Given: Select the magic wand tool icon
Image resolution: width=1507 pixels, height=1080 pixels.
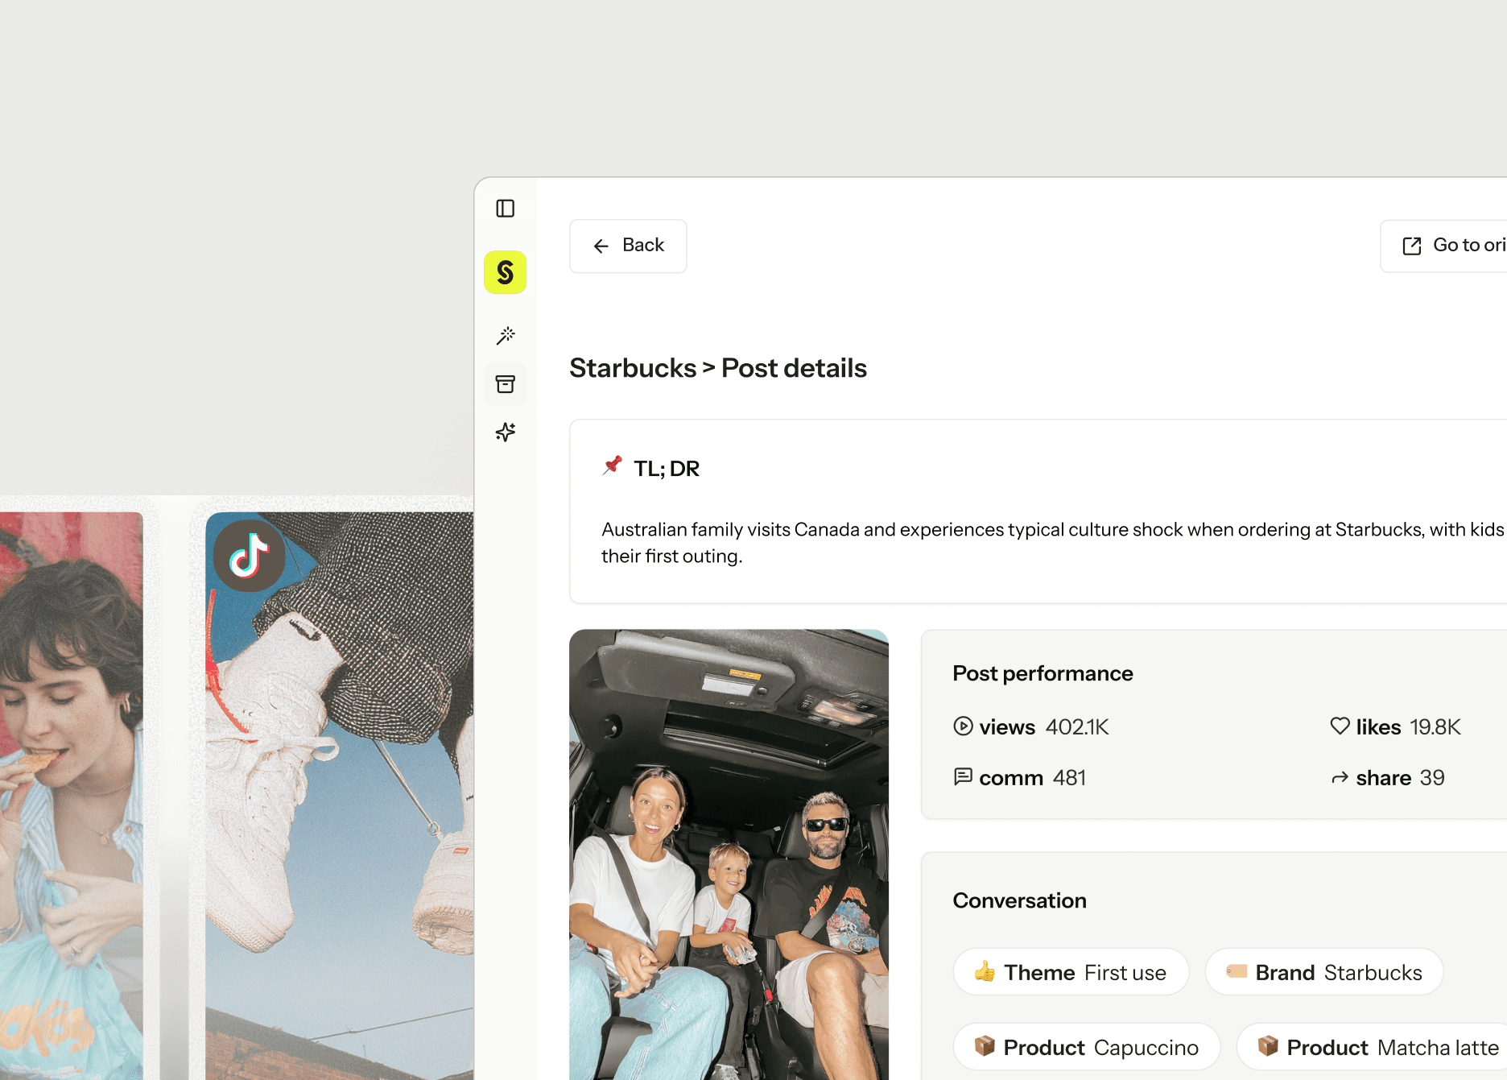Looking at the screenshot, I should (506, 336).
